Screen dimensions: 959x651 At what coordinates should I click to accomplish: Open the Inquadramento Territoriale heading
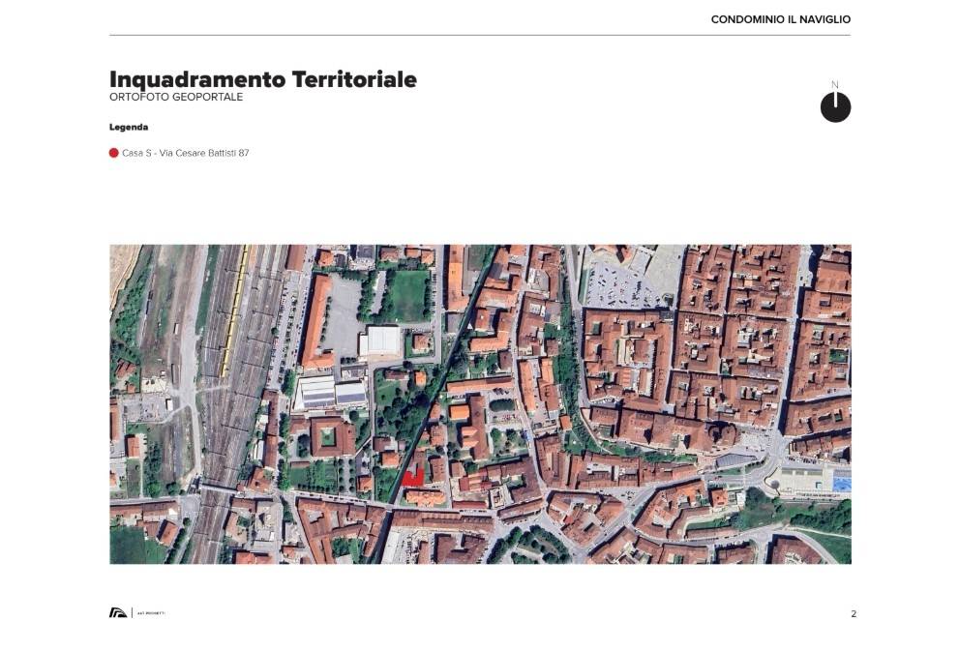(264, 79)
